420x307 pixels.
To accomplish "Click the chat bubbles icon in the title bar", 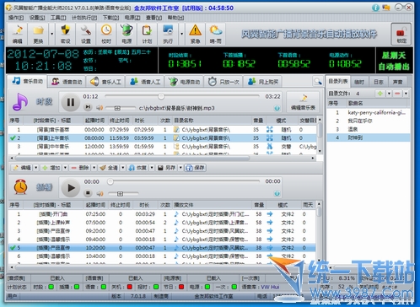I will tap(386, 8).
